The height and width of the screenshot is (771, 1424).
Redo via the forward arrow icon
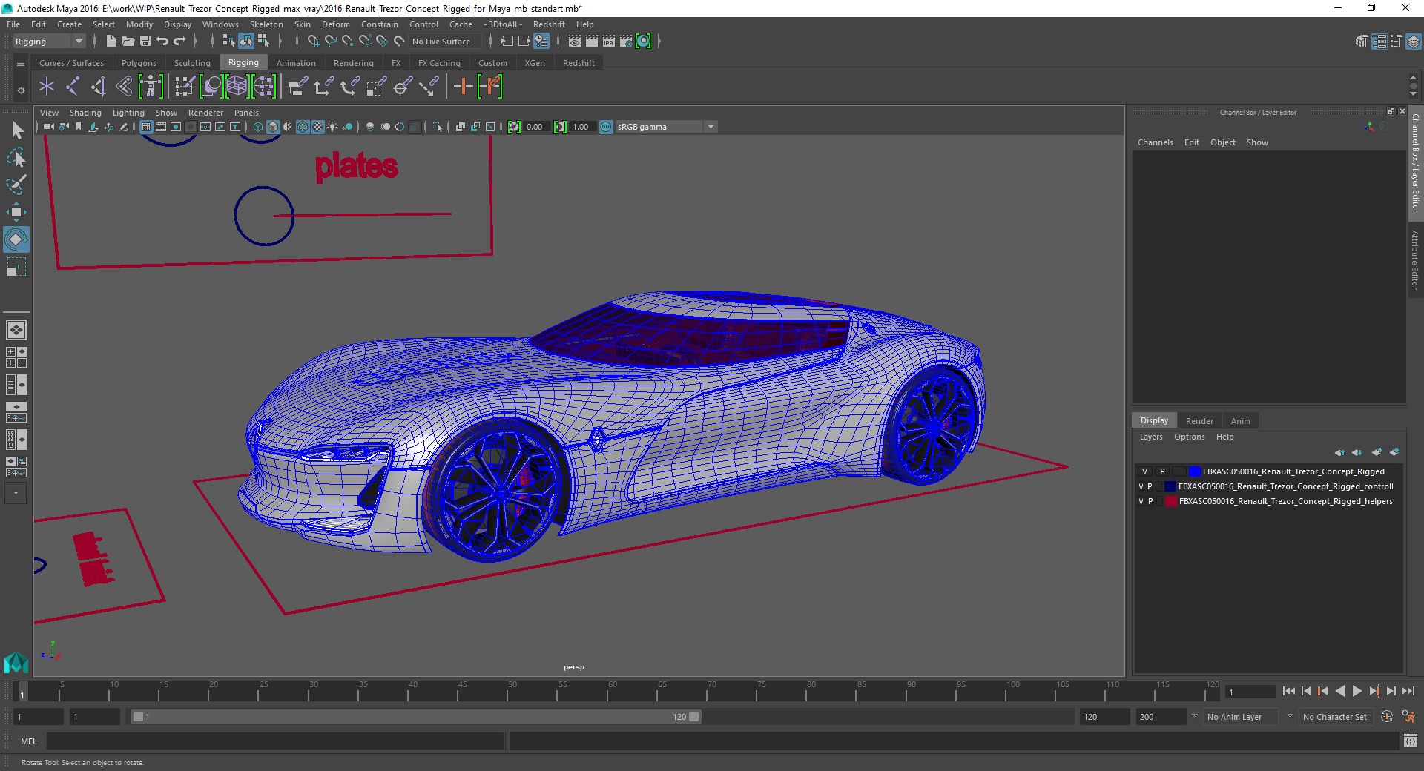tap(179, 42)
